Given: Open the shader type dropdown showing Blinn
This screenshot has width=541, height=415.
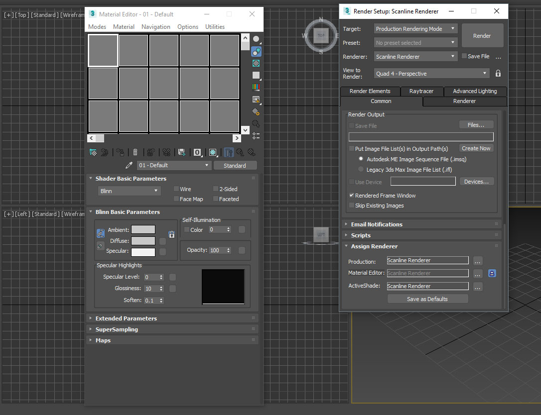Looking at the screenshot, I should pyautogui.click(x=129, y=191).
